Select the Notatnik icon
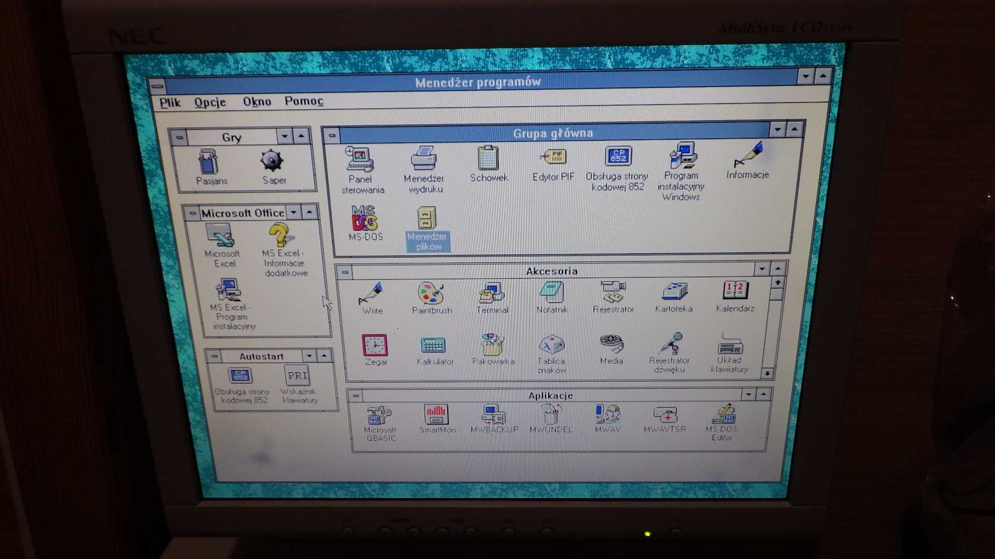995x559 pixels. pos(552,292)
